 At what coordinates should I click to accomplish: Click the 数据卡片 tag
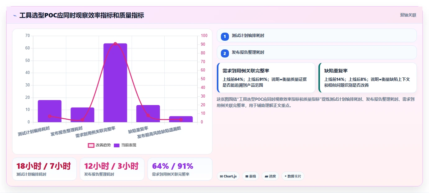[x=293, y=176]
